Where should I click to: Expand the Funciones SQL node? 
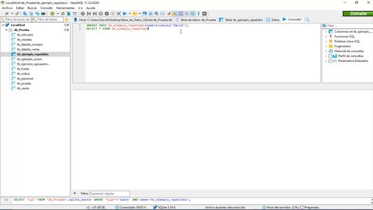(x=326, y=37)
